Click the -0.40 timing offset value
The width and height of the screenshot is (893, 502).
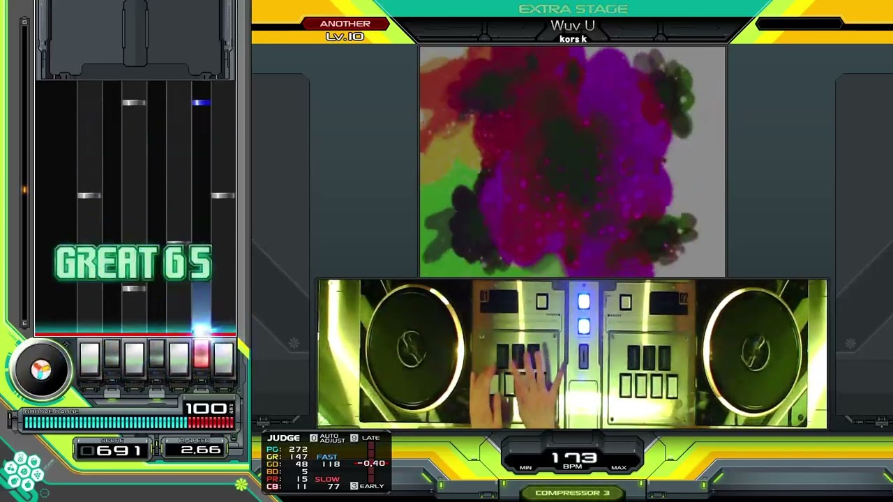click(371, 464)
